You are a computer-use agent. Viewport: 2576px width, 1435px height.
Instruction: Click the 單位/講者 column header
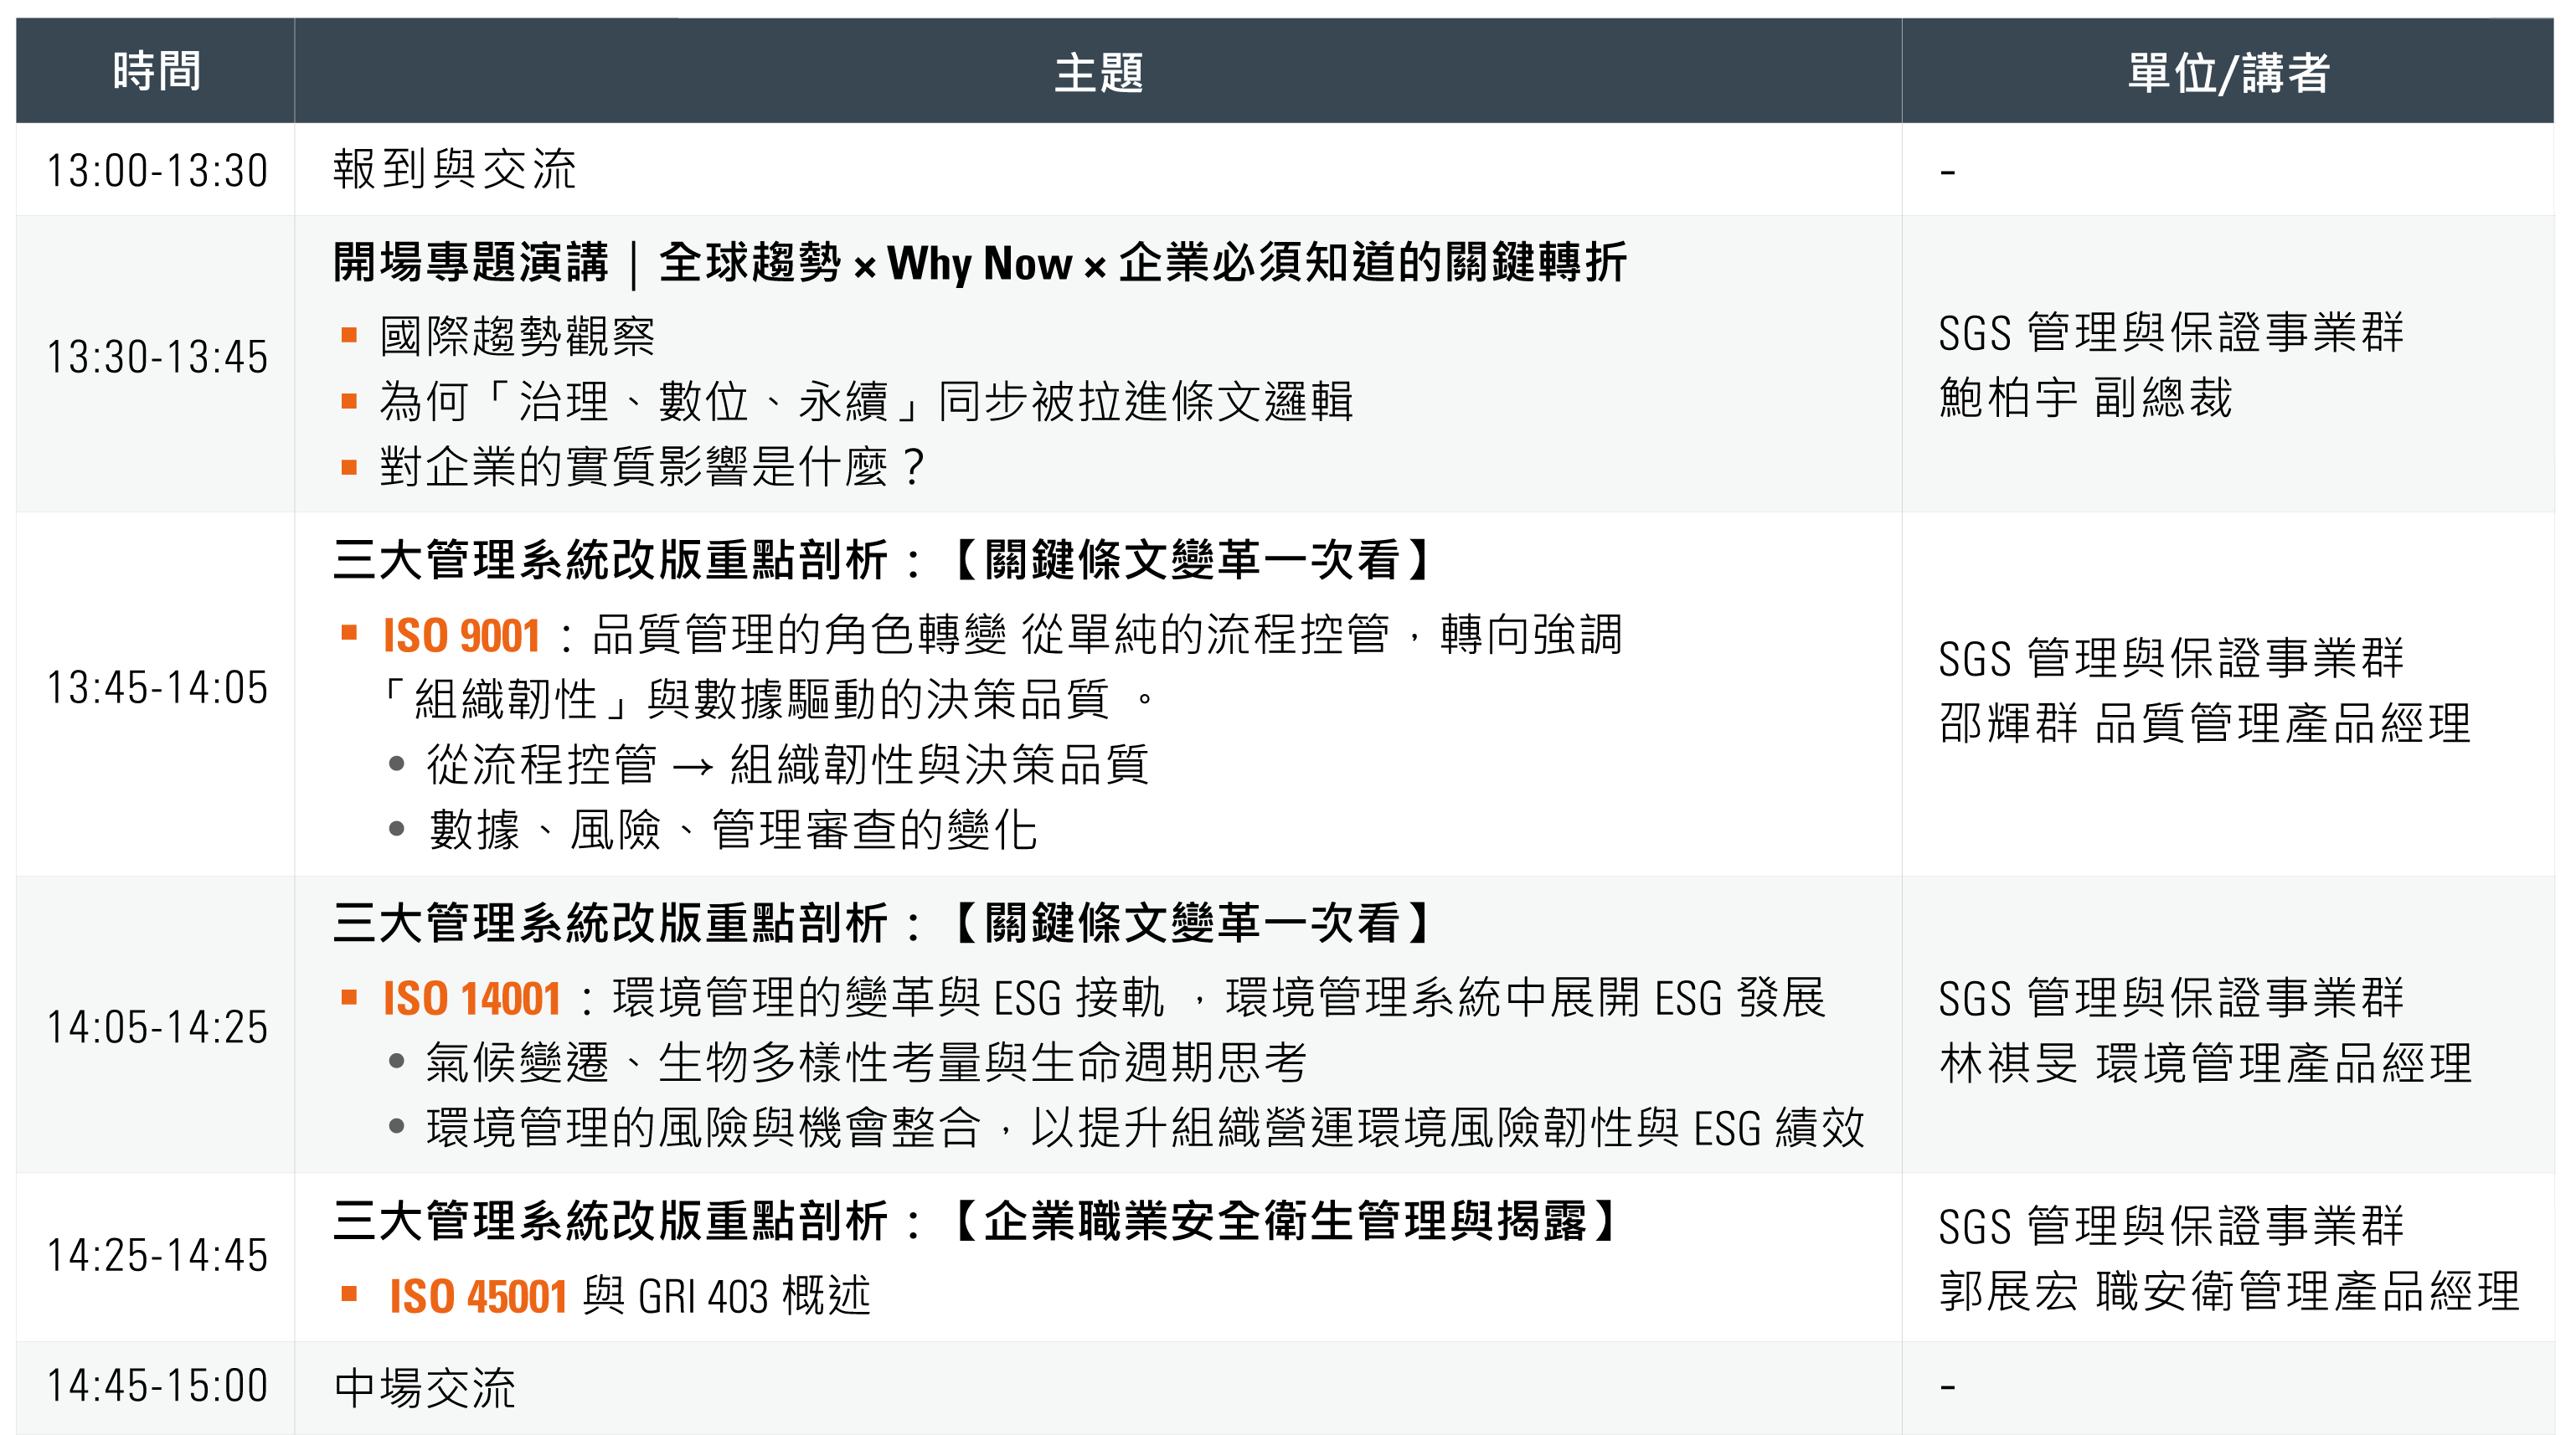(2228, 72)
